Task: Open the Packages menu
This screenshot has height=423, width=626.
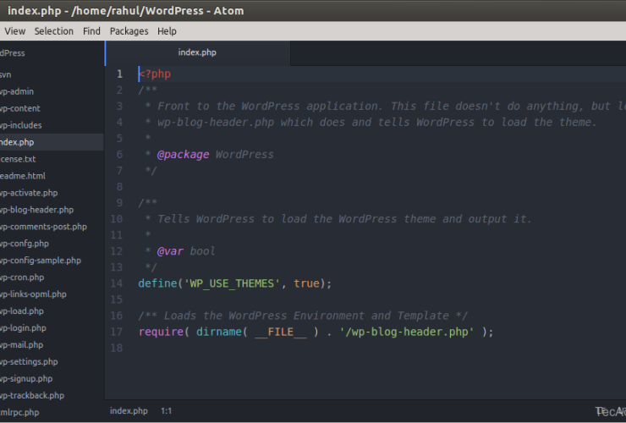Action: point(129,31)
